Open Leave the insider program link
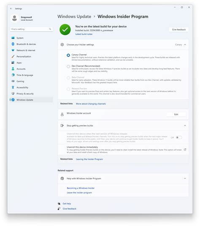200x226 pixels. click(x=79, y=193)
